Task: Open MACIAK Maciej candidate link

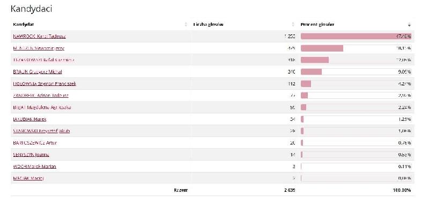Action: point(28,178)
